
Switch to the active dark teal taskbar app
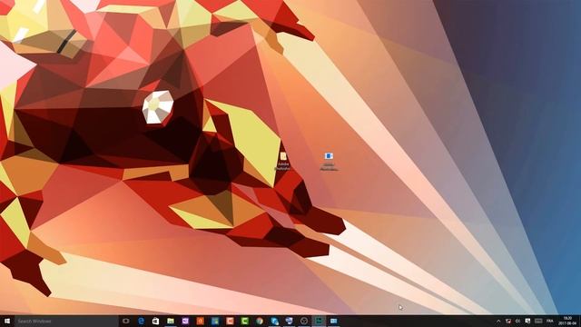[x=319, y=321]
